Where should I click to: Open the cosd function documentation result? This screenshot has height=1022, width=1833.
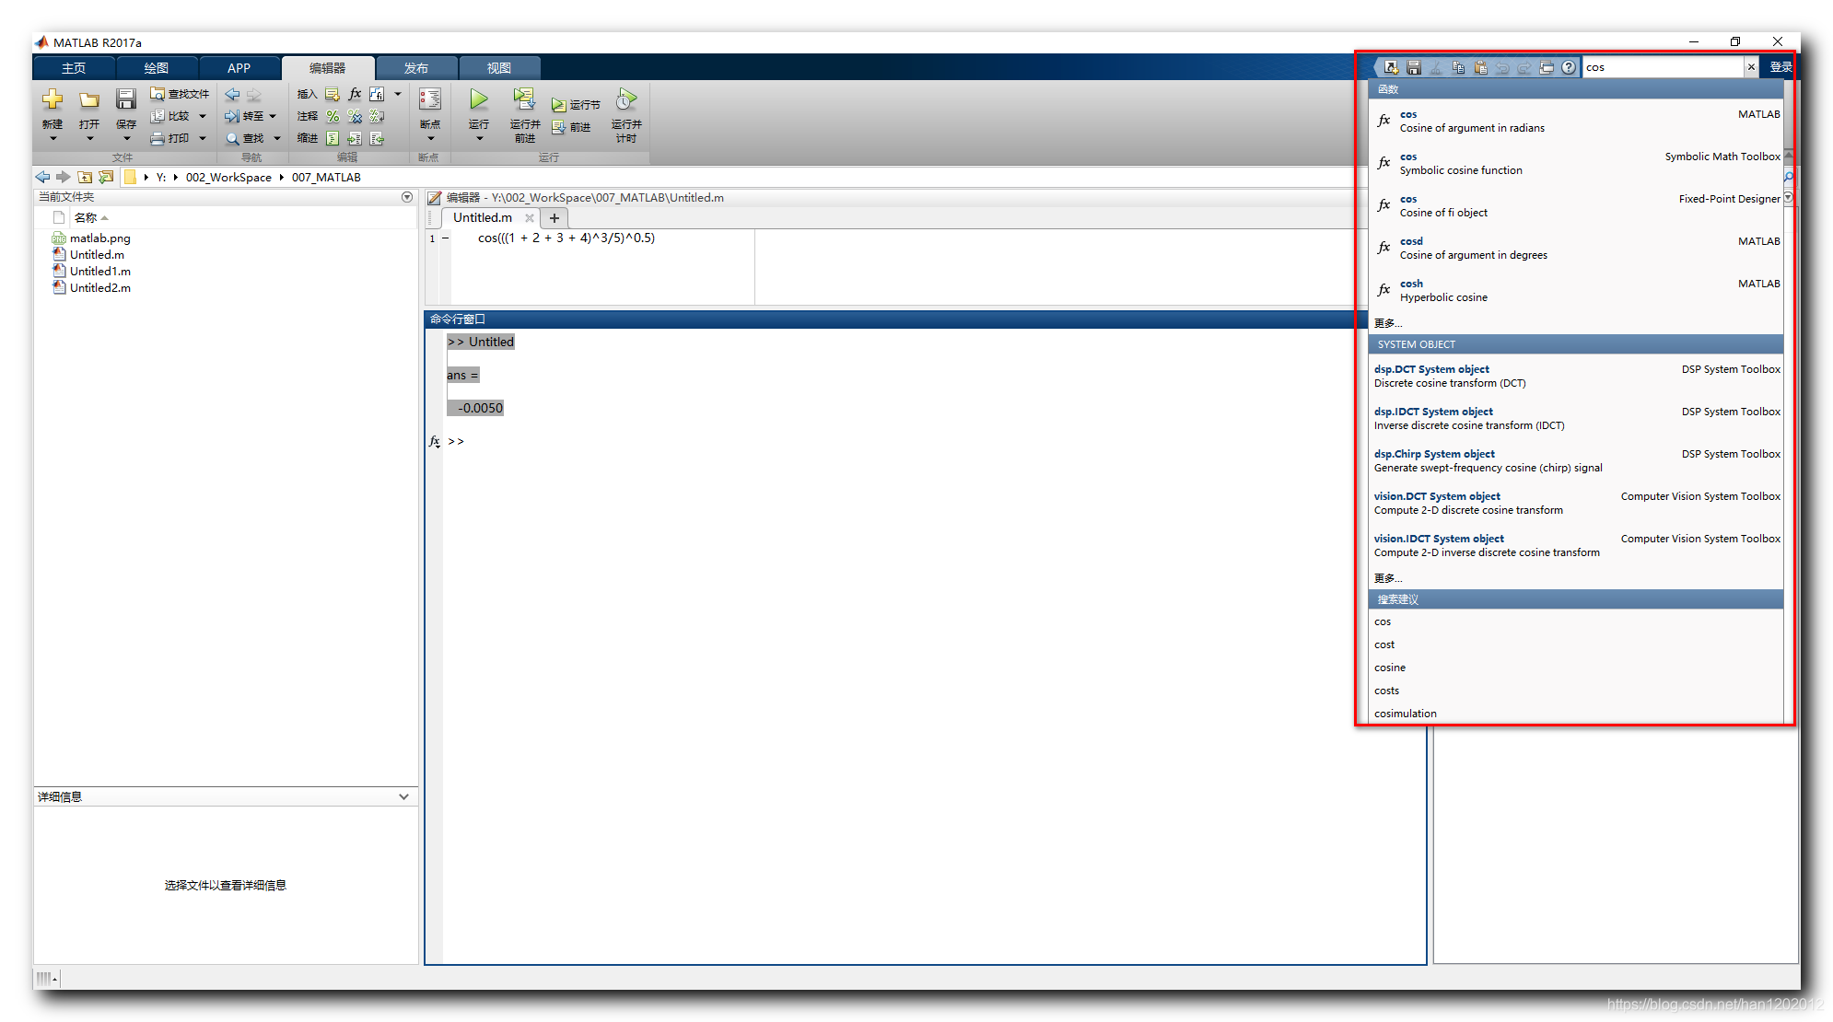coord(1411,241)
